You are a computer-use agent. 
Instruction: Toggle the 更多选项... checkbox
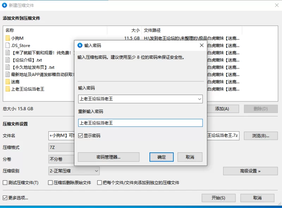pos(5,198)
